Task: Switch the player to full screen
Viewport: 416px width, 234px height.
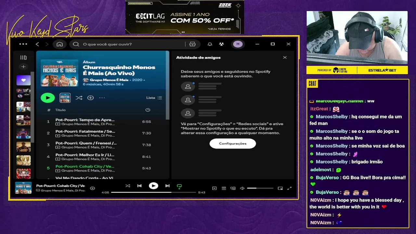Action: pos(290,188)
